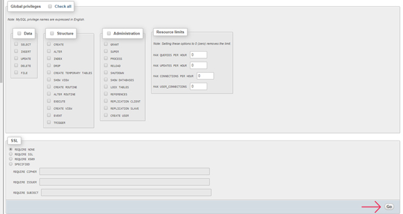
Task: Check CREATE TEMPORARY TABLES privilege
Action: (x=49, y=72)
